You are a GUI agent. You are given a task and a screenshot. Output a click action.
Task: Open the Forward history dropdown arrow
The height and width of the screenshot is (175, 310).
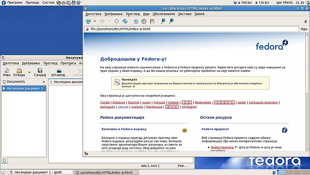109,21
